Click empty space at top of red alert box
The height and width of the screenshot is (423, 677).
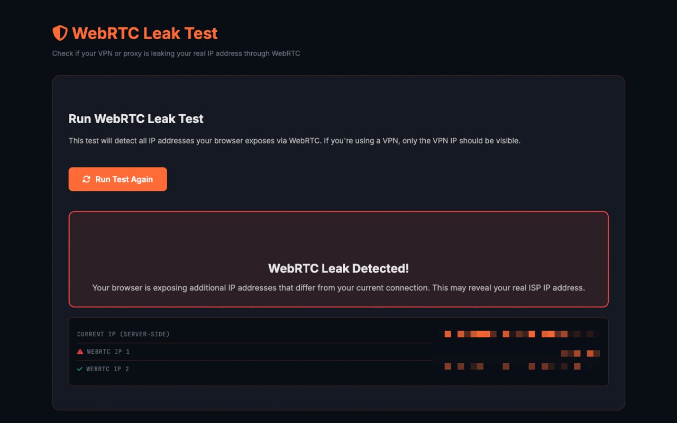click(338, 233)
